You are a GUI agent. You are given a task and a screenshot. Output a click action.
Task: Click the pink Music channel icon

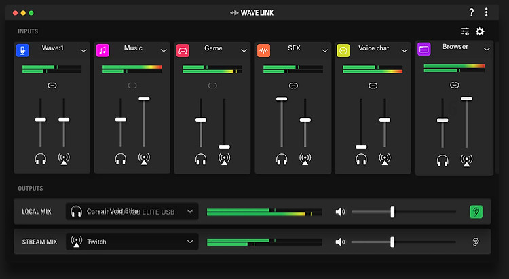102,50
